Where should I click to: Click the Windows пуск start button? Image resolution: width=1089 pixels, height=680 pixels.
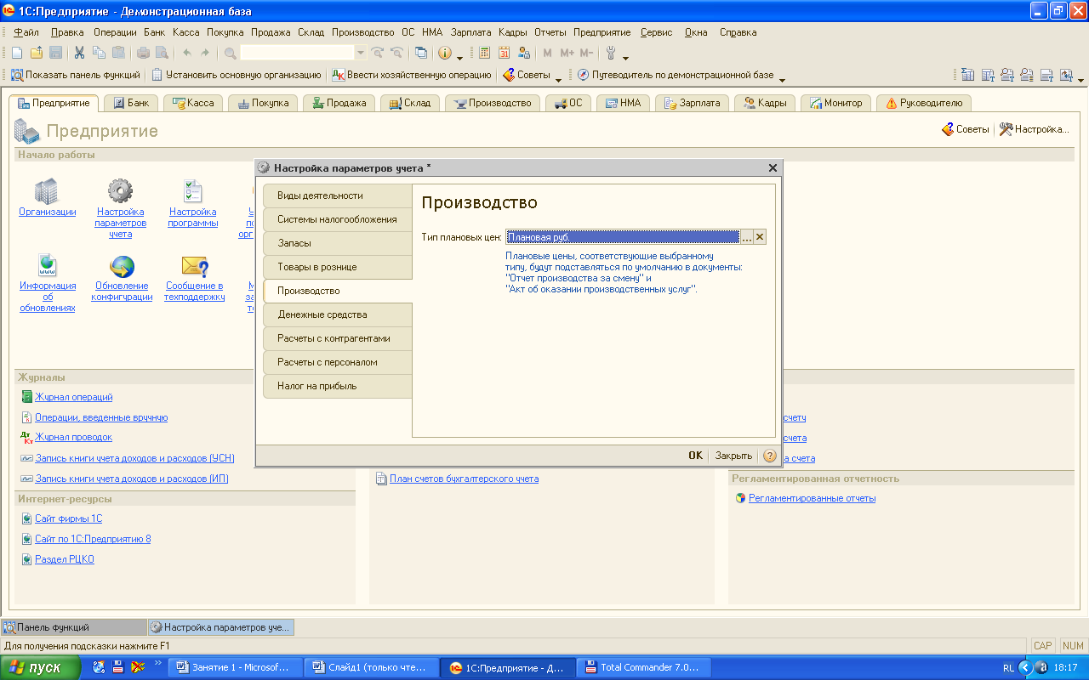[41, 667]
